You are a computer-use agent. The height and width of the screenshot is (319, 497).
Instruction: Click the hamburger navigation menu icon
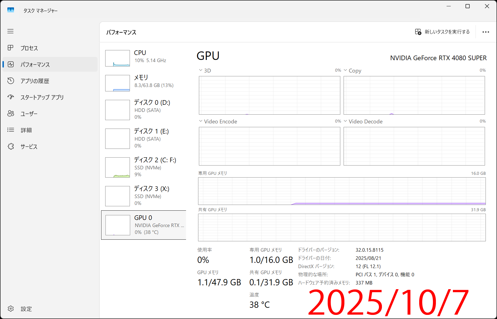10,31
